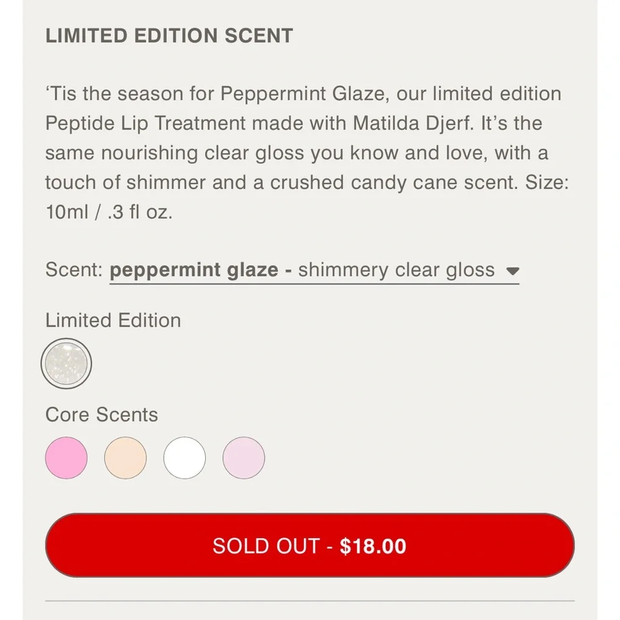Pick the peach Core Scent swatch
The image size is (620, 620).
[x=125, y=457]
